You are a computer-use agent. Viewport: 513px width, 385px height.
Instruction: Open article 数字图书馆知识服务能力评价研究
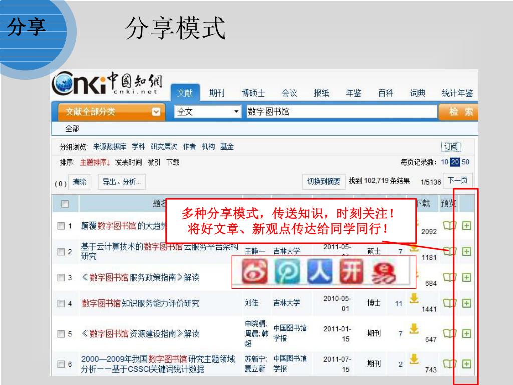(141, 303)
